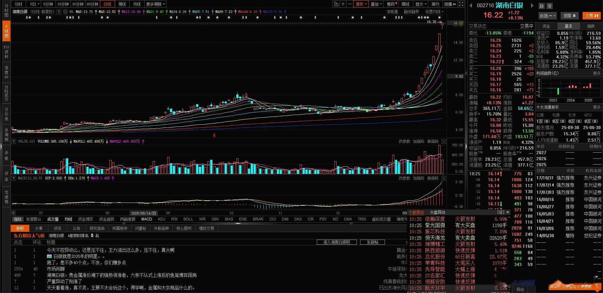Screen dimensions: 603x293
Task: Switch chart period to 60分钟
Action: pos(92,4)
